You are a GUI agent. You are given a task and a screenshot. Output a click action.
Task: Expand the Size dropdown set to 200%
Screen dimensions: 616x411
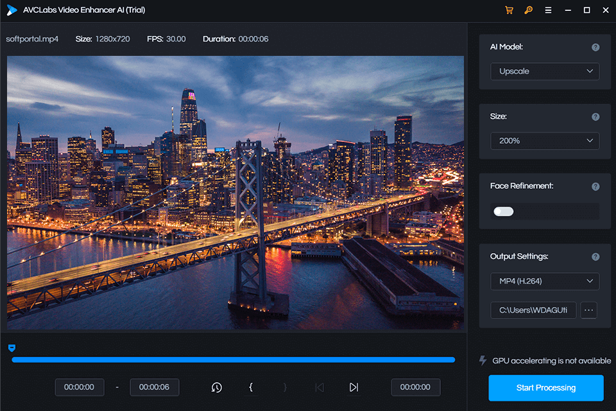(x=544, y=141)
